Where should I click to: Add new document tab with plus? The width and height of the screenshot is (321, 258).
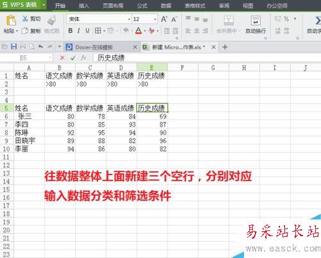coord(225,47)
